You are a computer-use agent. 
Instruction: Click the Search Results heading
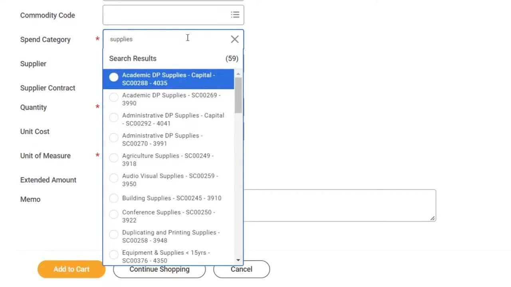(133, 59)
